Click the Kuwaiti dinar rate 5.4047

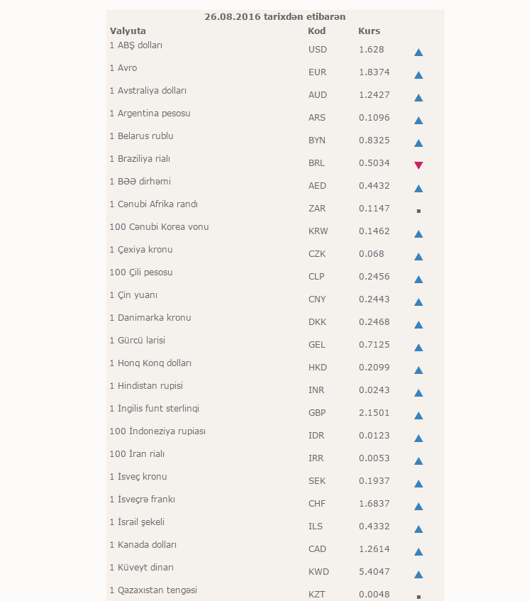[x=374, y=572]
